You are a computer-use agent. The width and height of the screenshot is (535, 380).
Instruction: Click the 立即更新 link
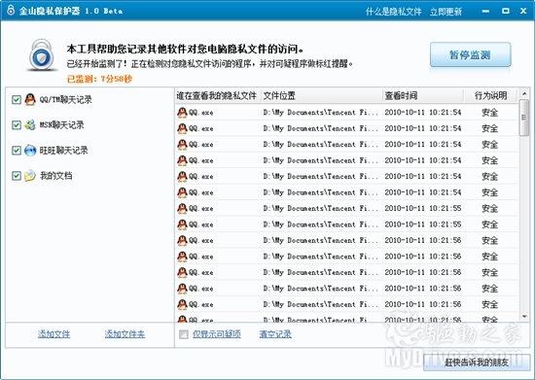click(446, 12)
